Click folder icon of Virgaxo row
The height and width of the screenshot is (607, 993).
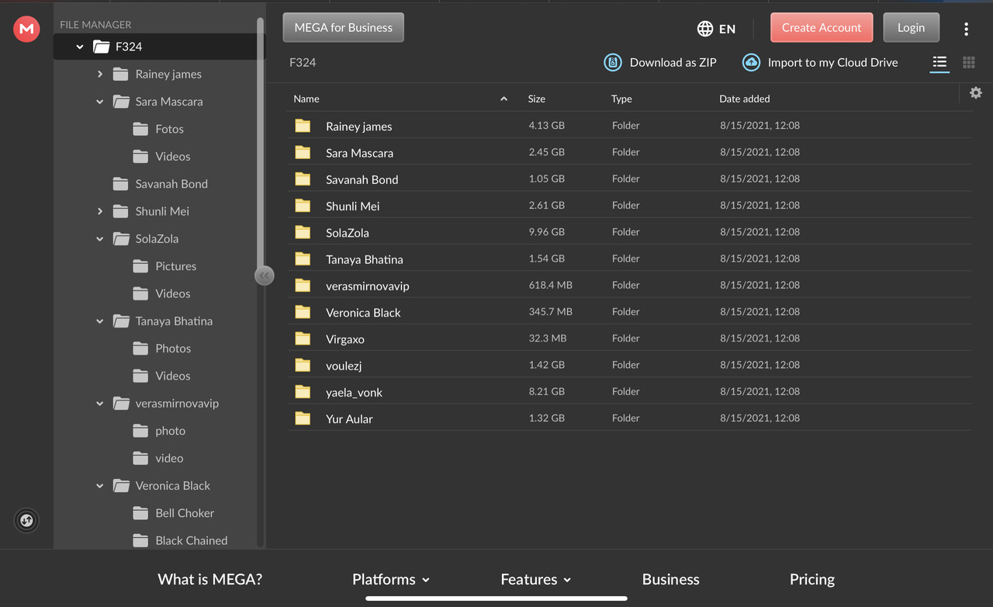point(303,338)
